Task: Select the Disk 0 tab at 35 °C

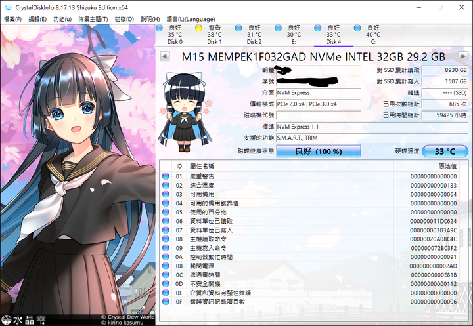Action: pos(175,35)
